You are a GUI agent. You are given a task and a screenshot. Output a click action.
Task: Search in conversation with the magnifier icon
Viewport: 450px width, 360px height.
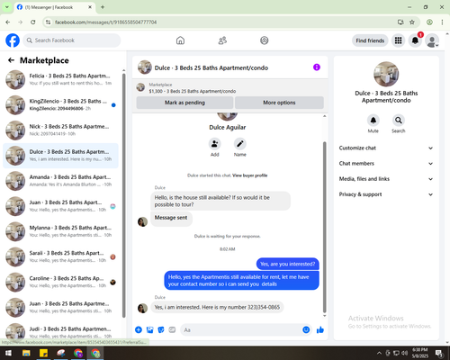399,121
